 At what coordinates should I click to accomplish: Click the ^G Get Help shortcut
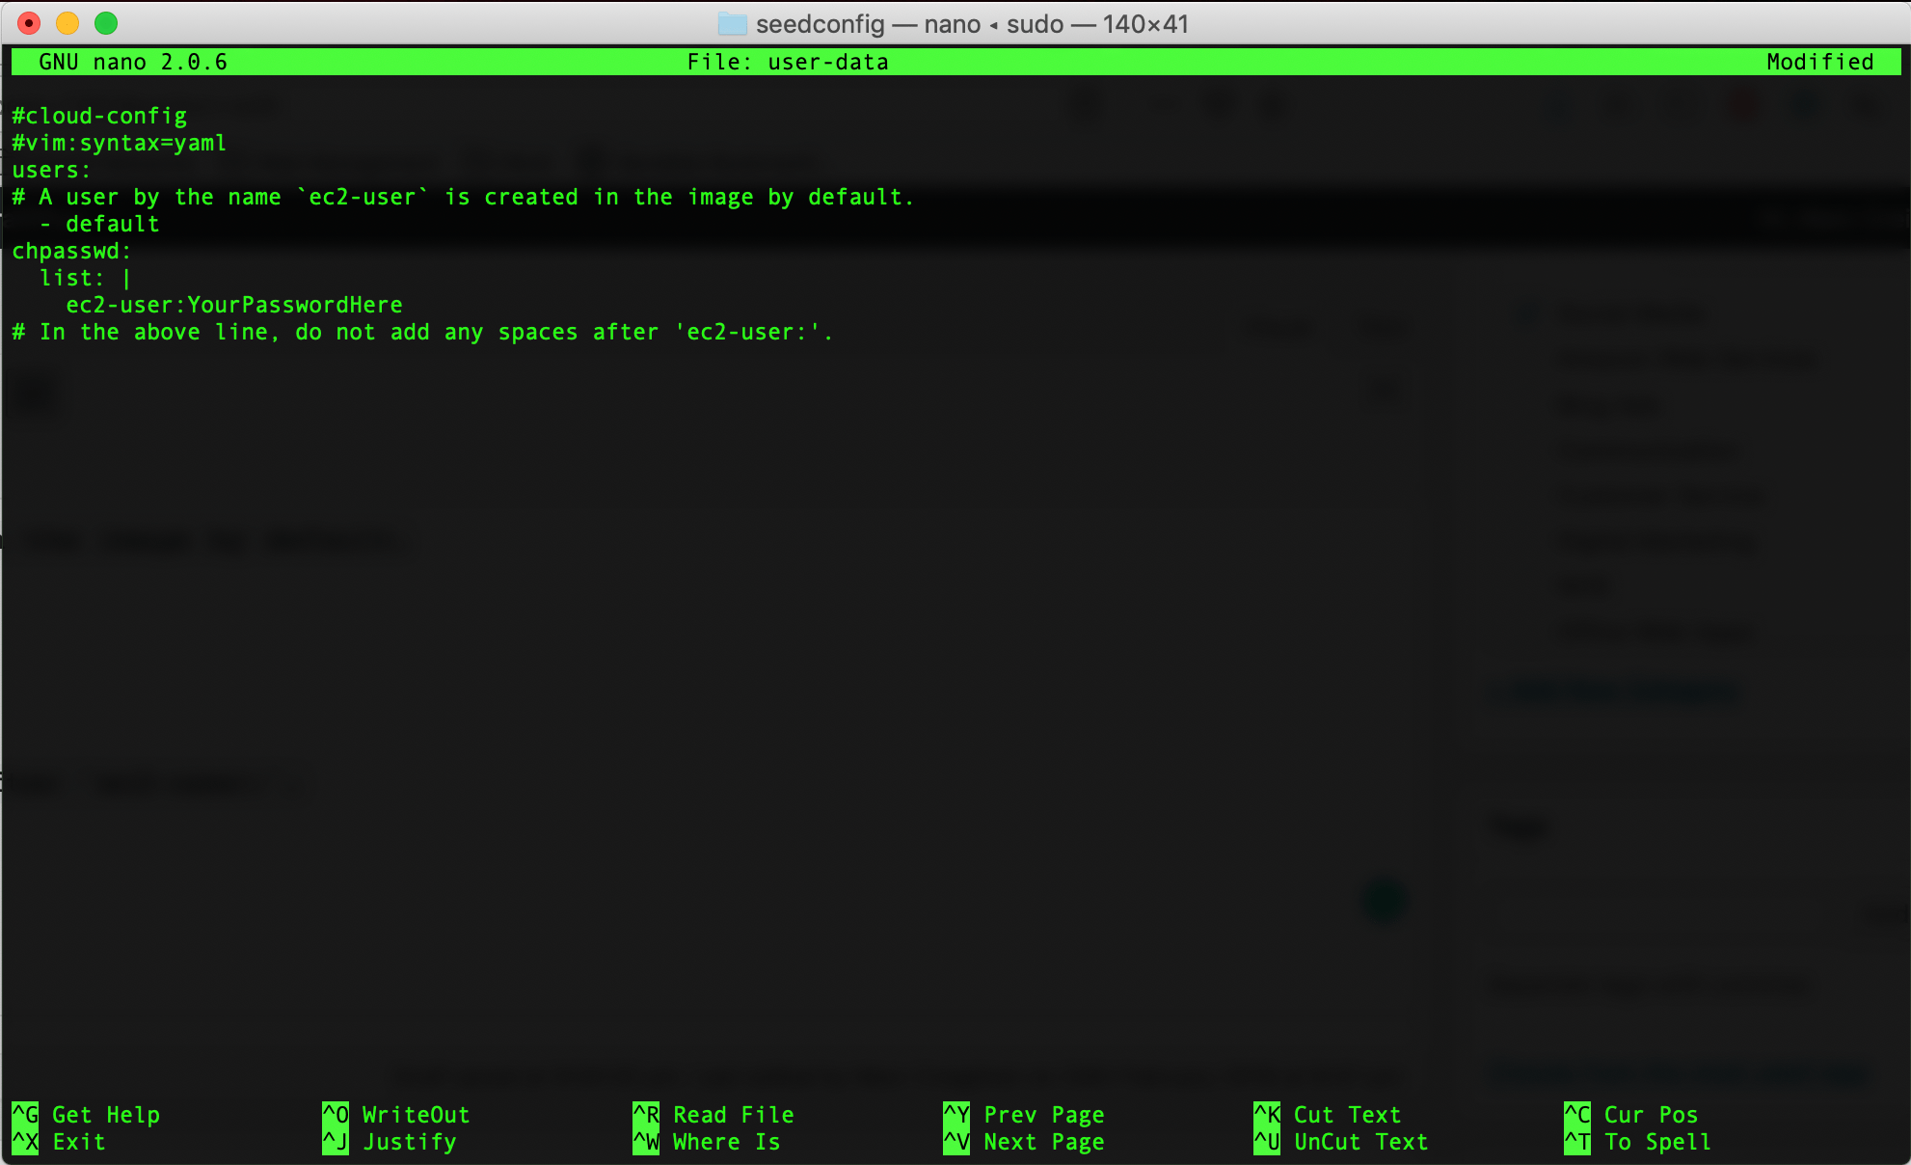[x=85, y=1115]
